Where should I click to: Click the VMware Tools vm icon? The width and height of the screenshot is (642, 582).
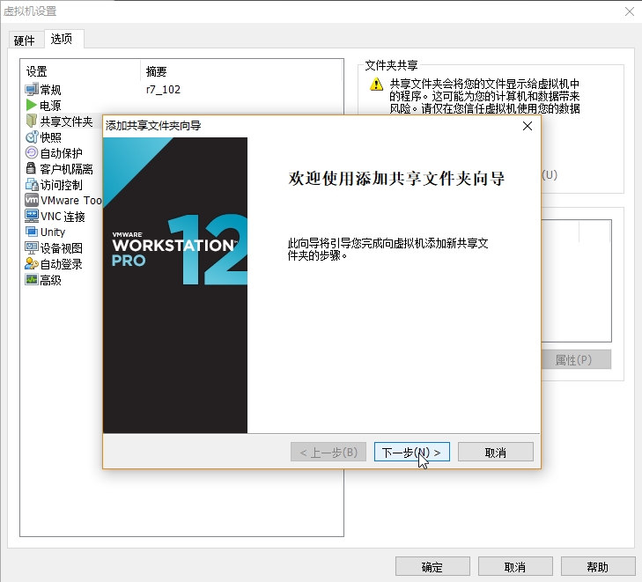click(31, 200)
